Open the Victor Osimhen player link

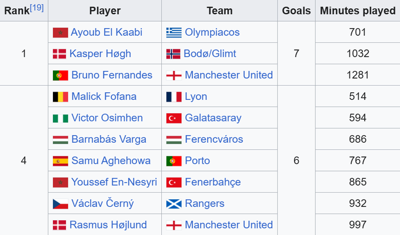pyautogui.click(x=107, y=118)
